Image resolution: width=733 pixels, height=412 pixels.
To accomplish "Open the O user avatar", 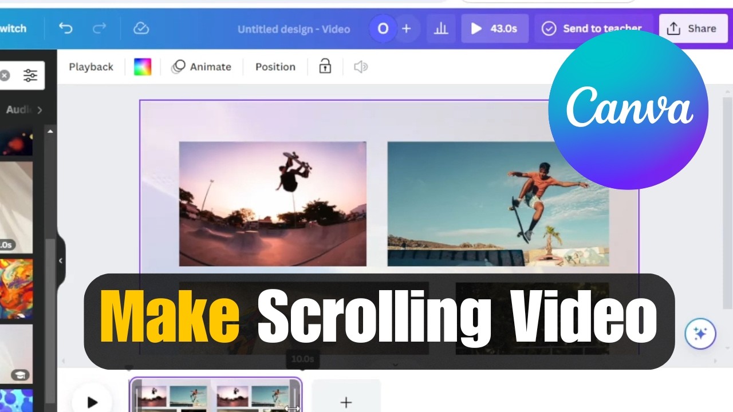I will [383, 29].
